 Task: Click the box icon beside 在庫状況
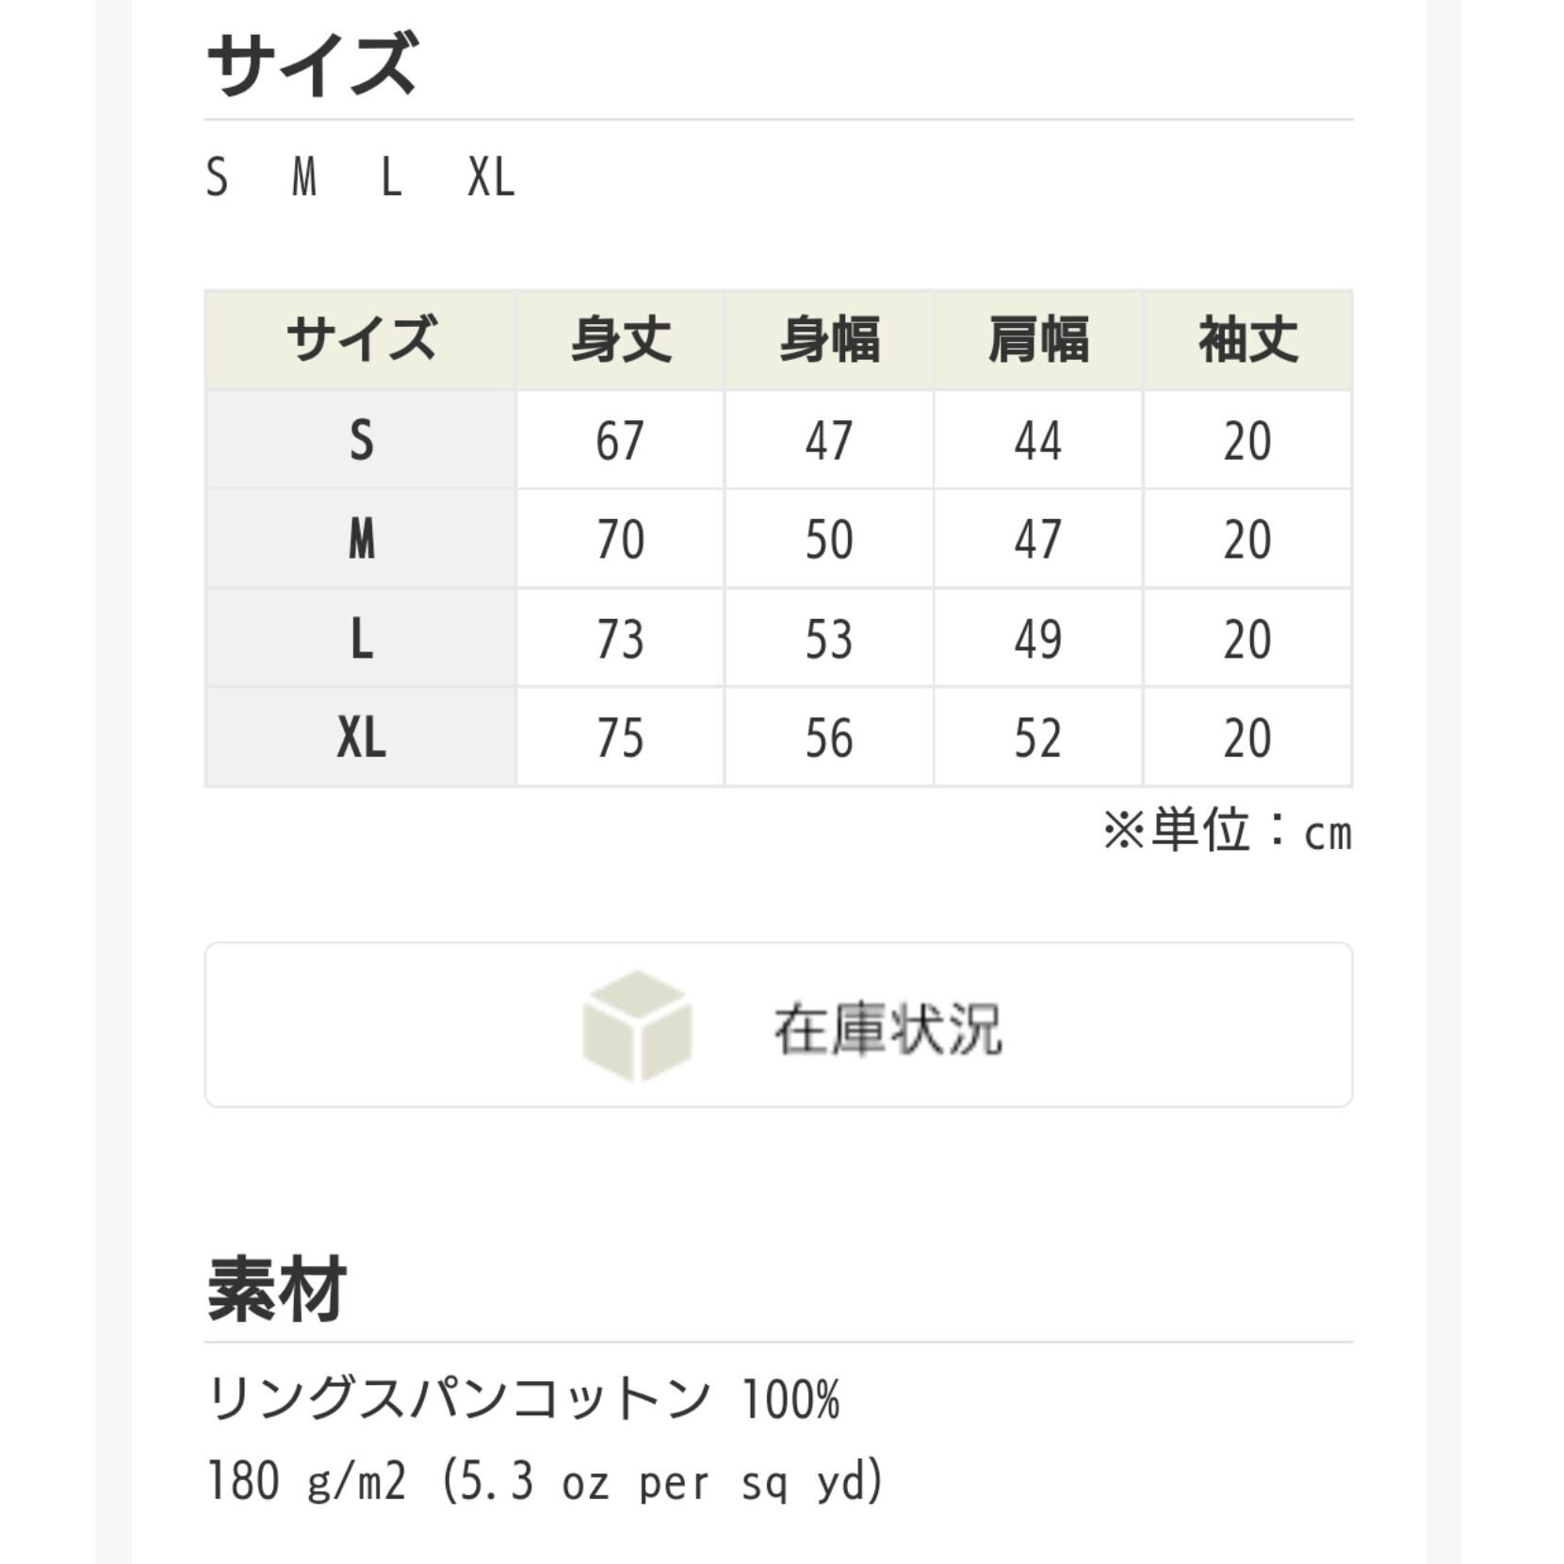point(638,1025)
